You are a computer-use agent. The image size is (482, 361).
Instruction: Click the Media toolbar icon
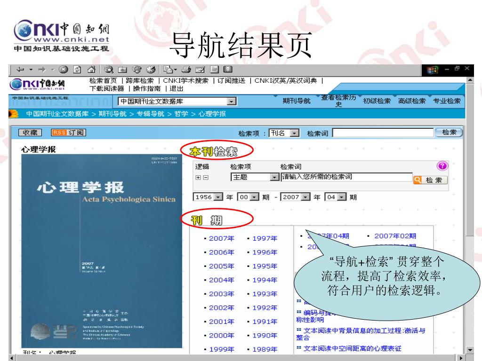pyautogui.click(x=137, y=70)
